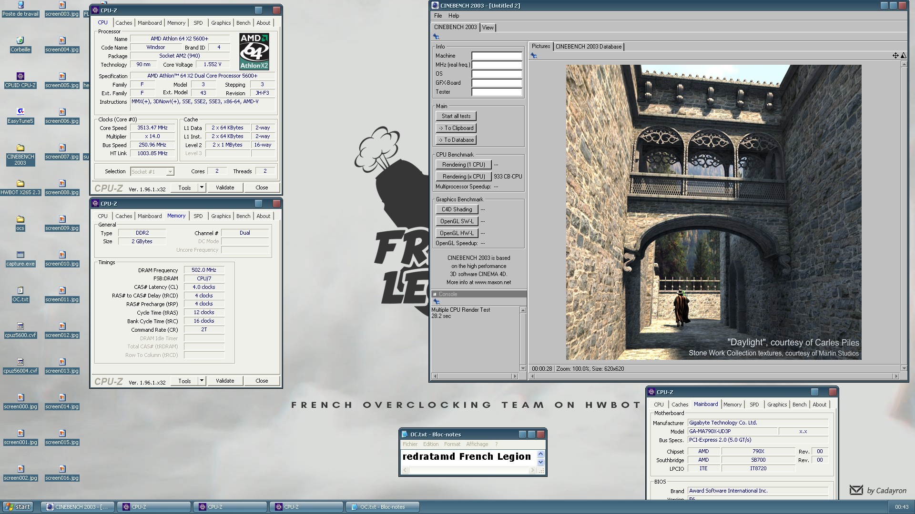Click the triangle icon in picture viewer
The width and height of the screenshot is (915, 514).
click(903, 56)
